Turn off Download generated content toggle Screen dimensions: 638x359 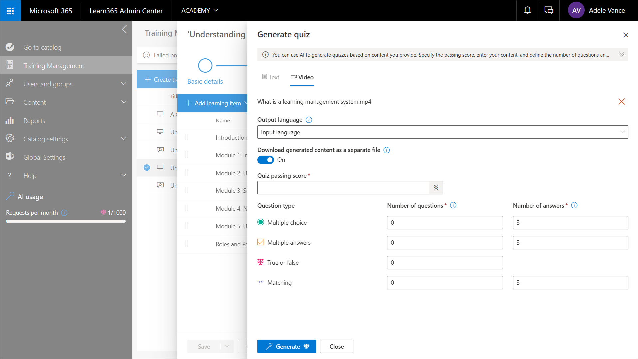266,160
